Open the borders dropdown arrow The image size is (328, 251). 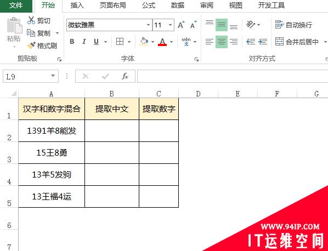[x=129, y=42]
